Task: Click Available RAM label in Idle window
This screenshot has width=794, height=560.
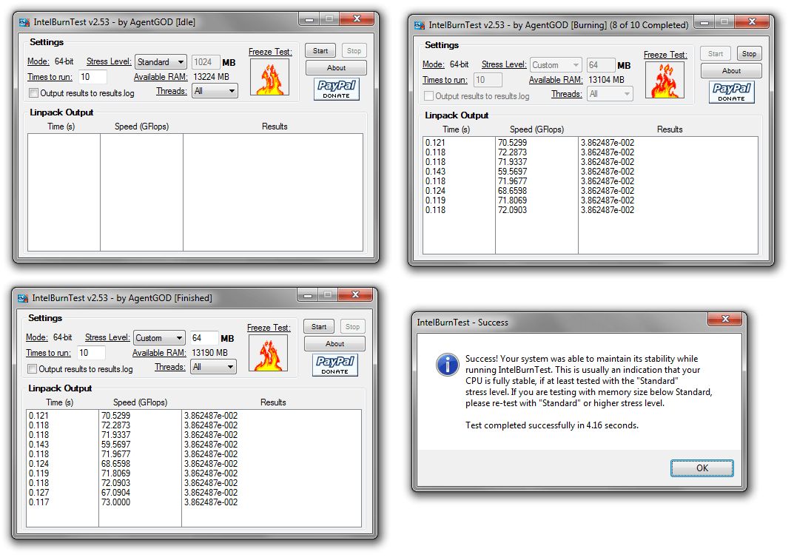Action: coord(161,77)
